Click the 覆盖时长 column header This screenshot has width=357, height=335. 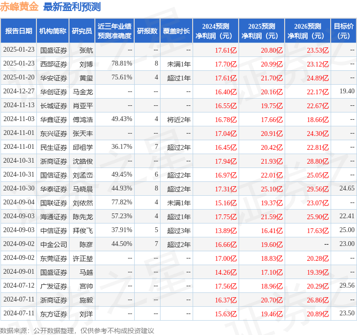(176, 31)
